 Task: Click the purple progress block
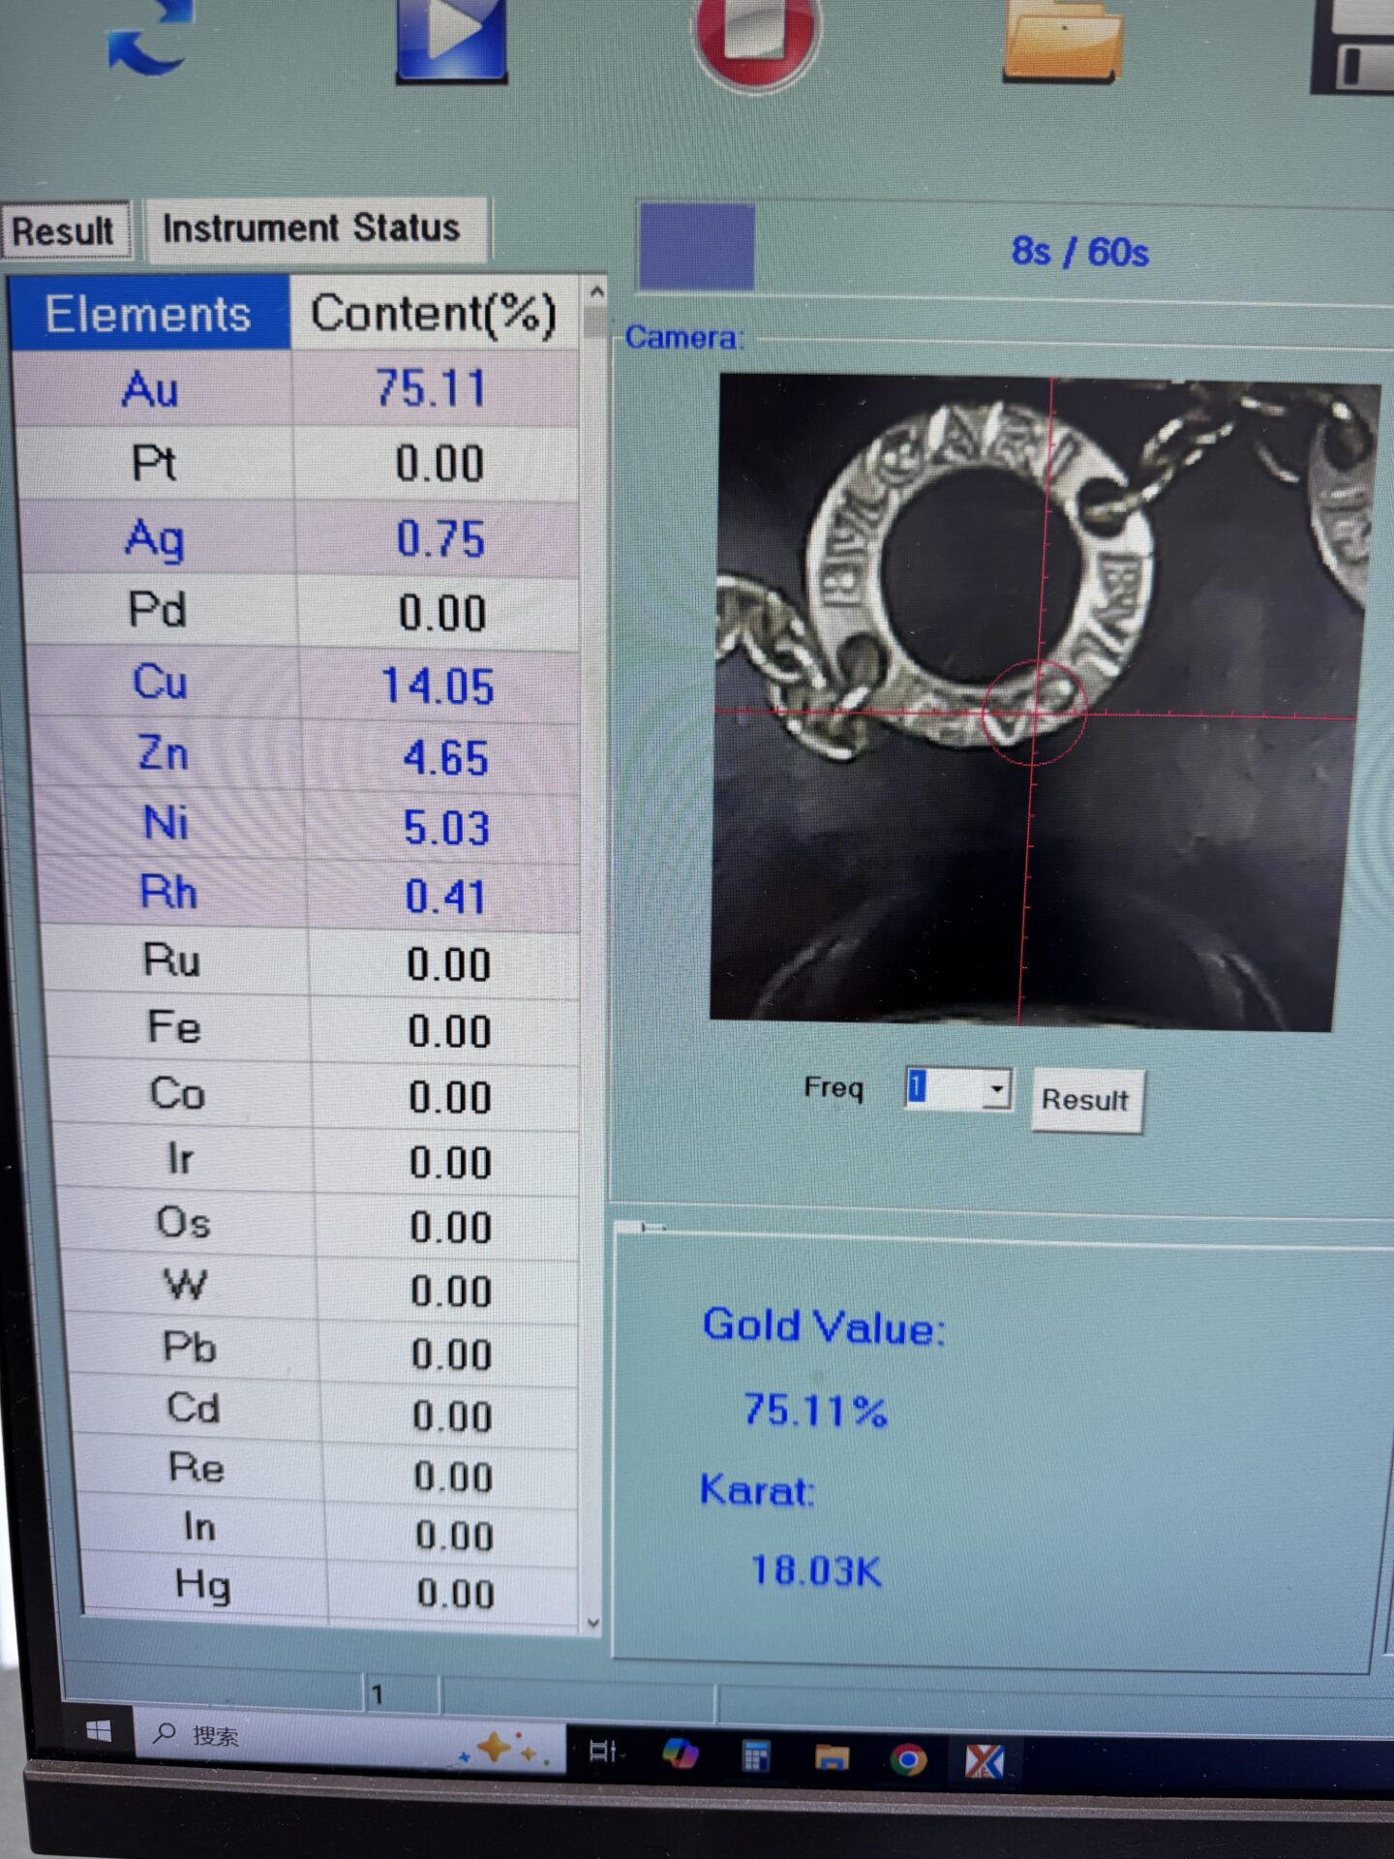[697, 247]
